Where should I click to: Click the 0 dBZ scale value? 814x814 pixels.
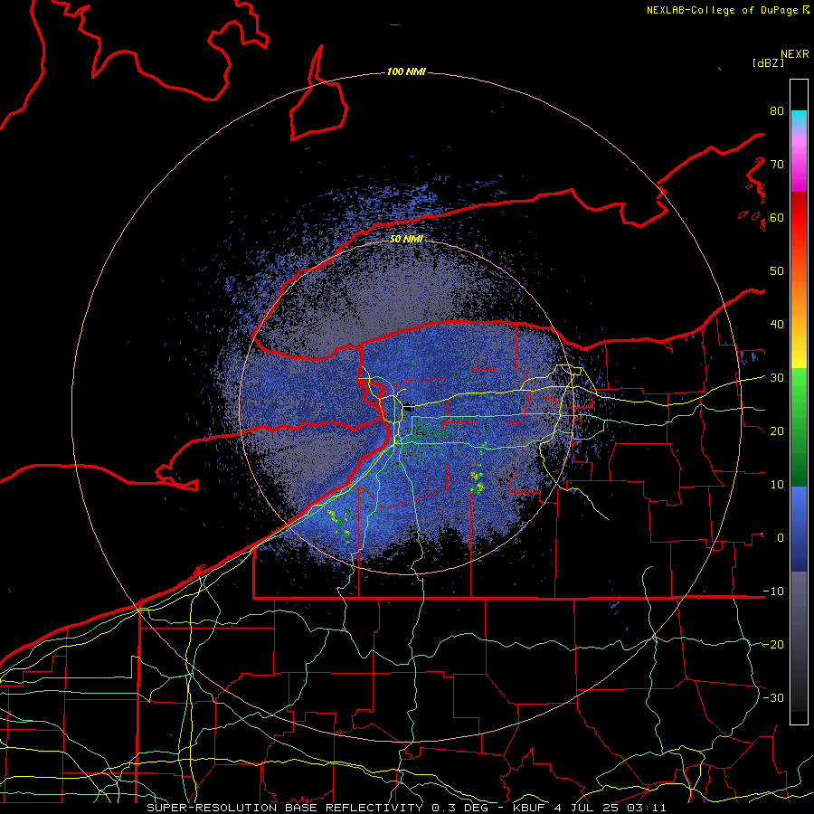[x=781, y=538]
